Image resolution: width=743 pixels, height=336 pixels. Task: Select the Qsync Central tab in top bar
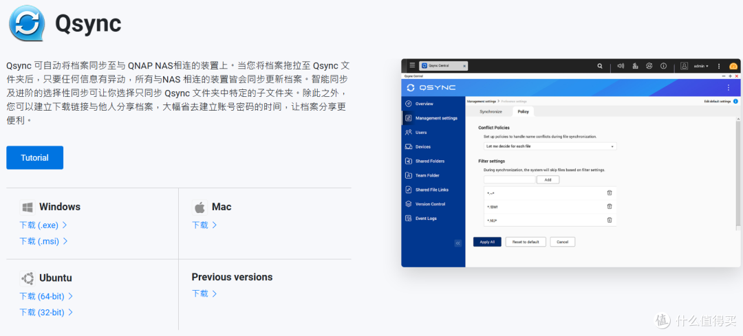[443, 66]
